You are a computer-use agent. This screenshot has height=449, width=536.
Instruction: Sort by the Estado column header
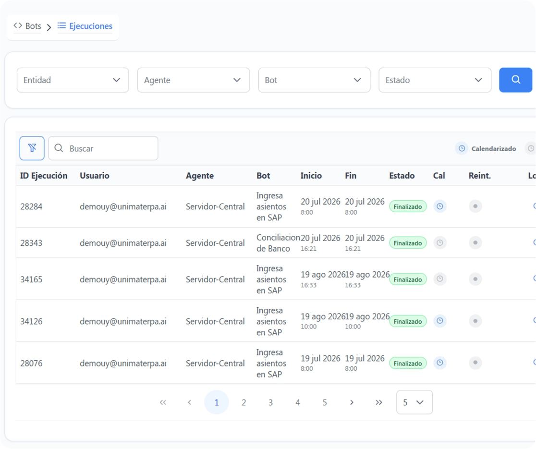(x=402, y=176)
